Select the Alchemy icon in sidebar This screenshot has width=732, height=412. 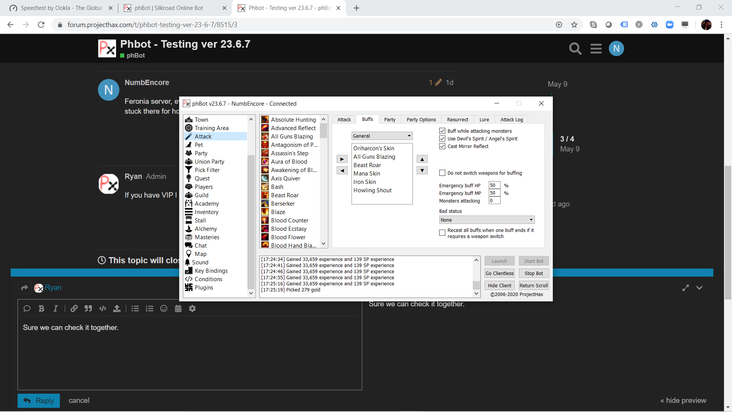(x=189, y=229)
